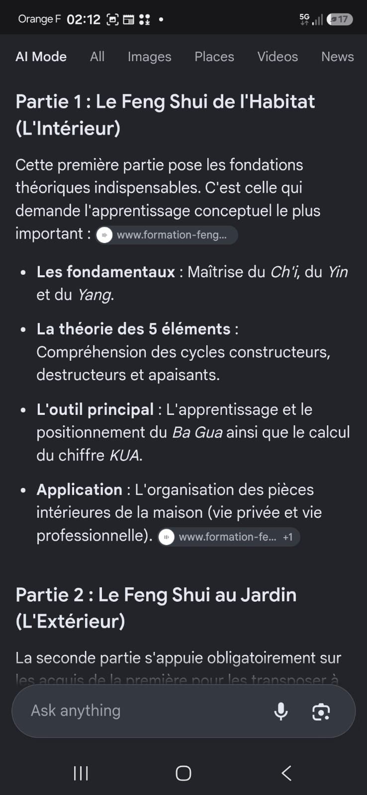Tap favicon of second www.formation-fe source chip
Screen dimensions: 367x795
point(166,537)
